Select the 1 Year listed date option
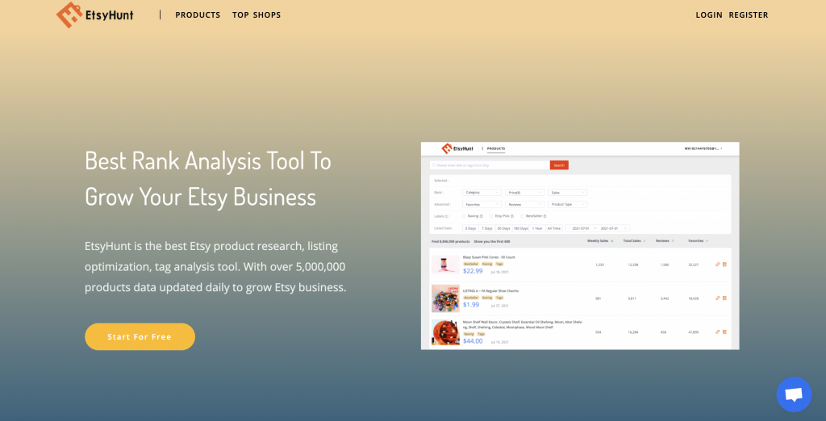Viewport: 826px width, 421px height. (537, 228)
